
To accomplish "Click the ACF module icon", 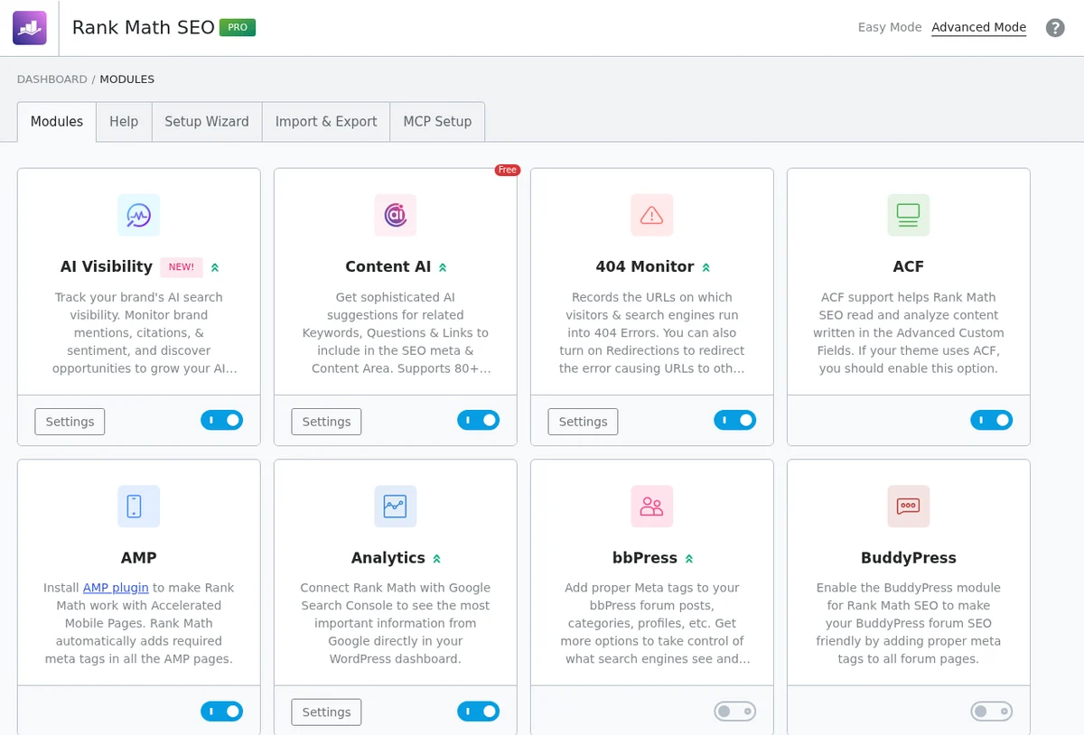I will 909,215.
